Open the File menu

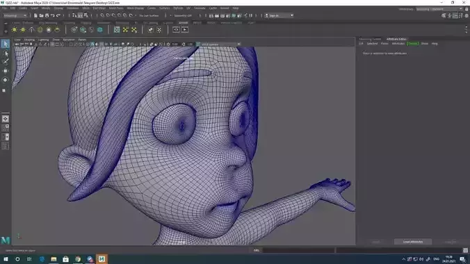(4, 8)
